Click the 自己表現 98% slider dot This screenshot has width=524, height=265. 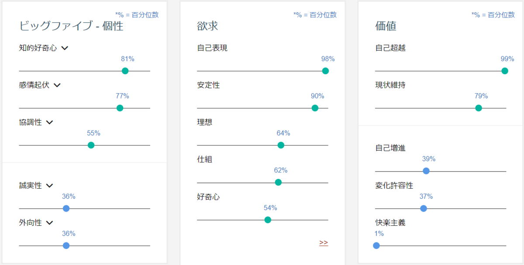point(325,71)
